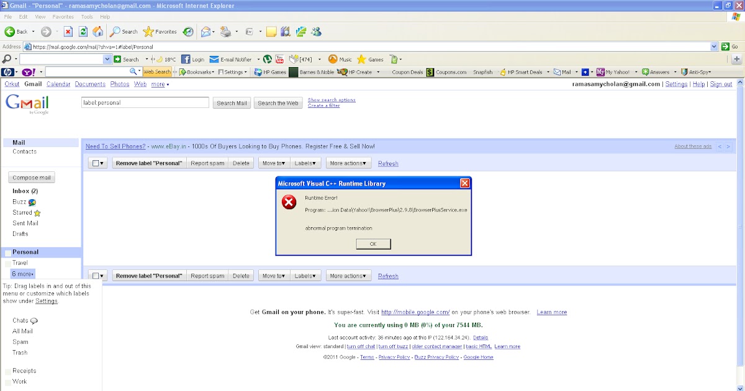Open Bookmarks dropdown in Yahoo toolbar
The image size is (745, 391).
pyautogui.click(x=196, y=72)
